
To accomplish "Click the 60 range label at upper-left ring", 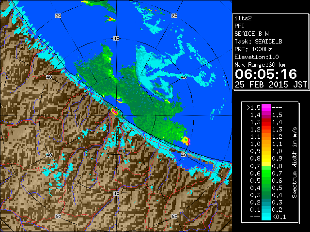I will [58, 15].
